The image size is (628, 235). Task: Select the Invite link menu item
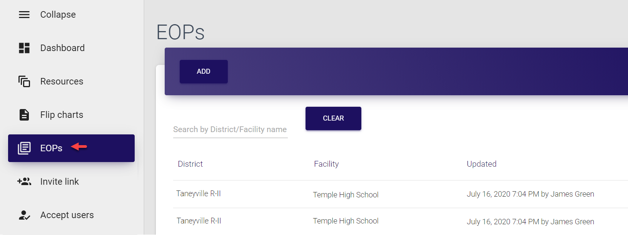[60, 182]
